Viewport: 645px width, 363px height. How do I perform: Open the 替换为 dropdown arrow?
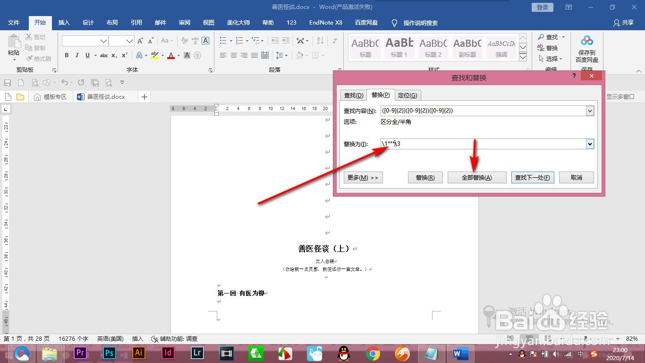(x=589, y=144)
